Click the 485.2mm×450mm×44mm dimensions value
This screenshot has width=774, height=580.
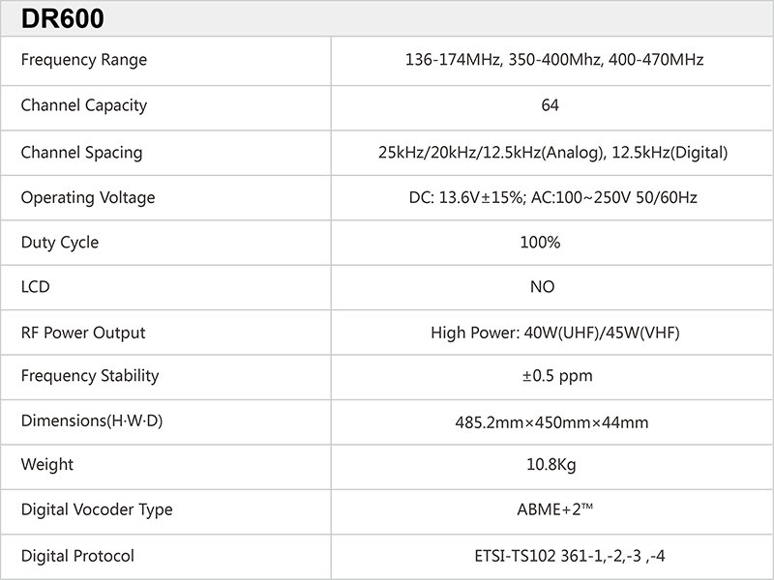551,422
